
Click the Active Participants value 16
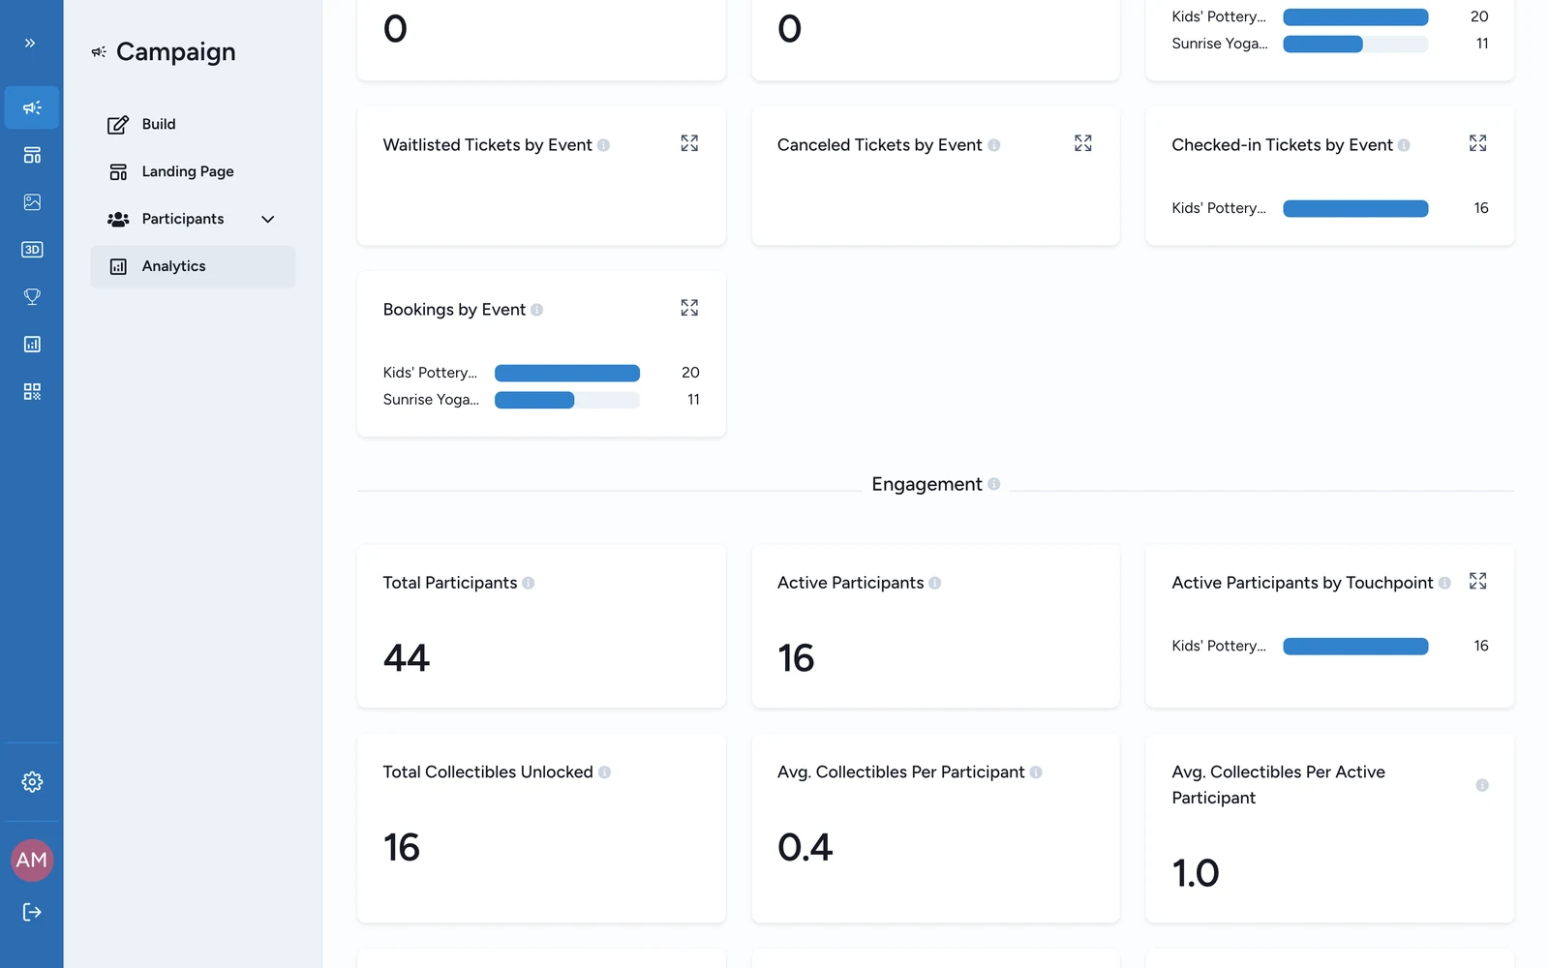click(796, 658)
